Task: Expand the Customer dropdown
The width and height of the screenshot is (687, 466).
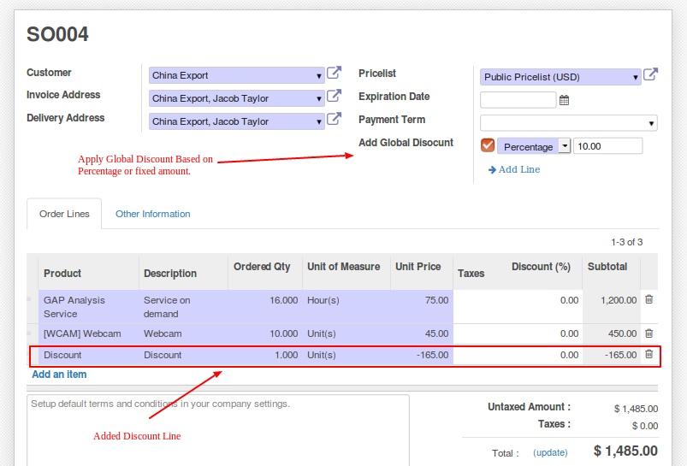Action: 319,76
